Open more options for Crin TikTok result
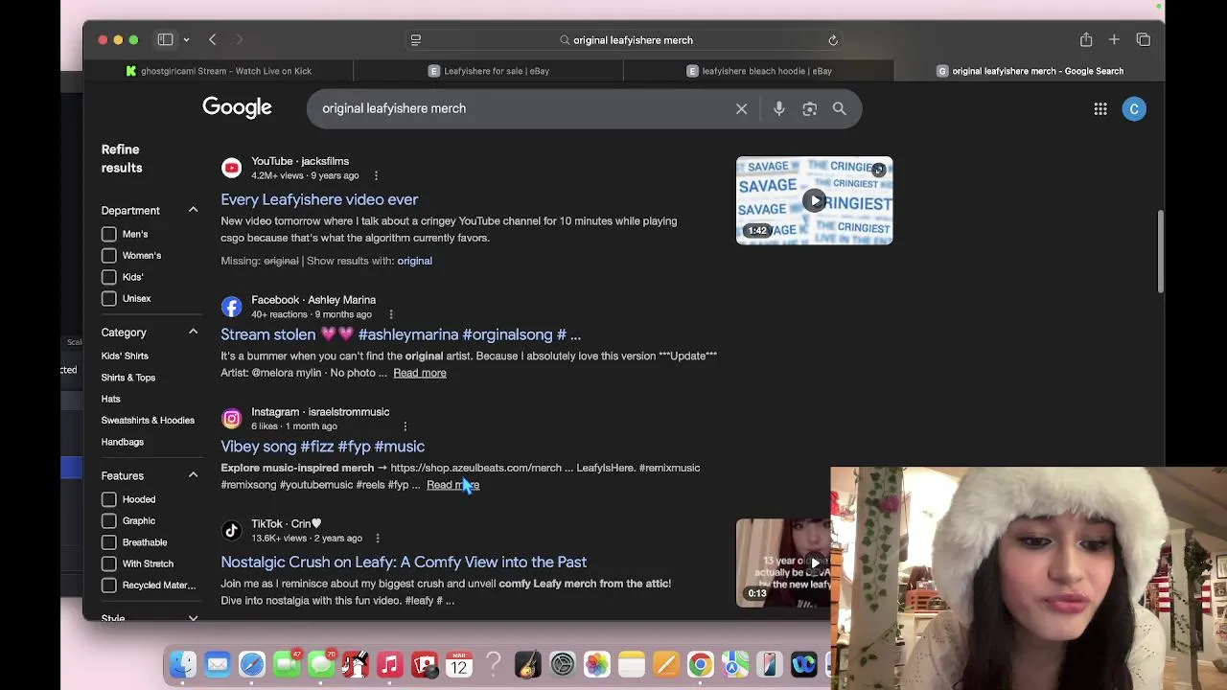 (378, 539)
